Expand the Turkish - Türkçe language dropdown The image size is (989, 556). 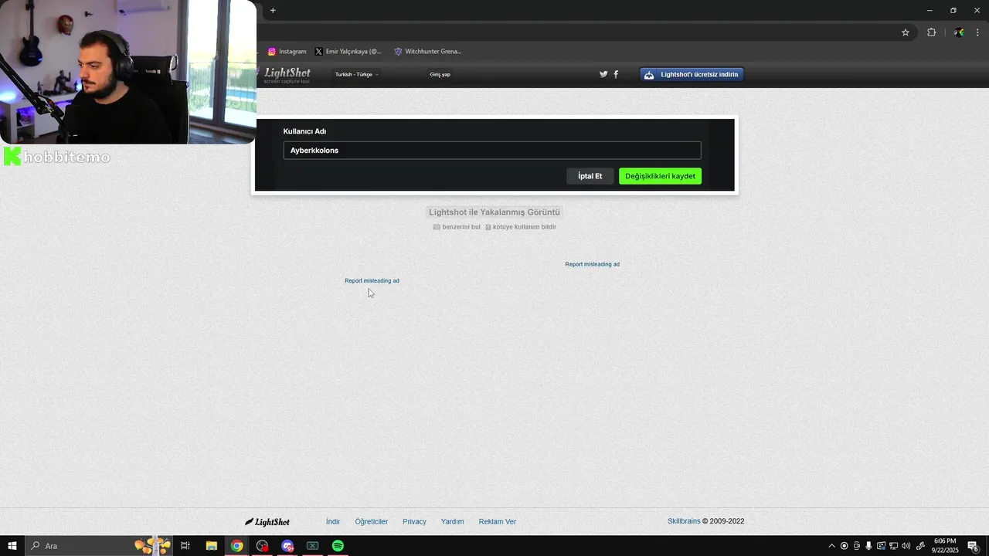click(x=356, y=75)
